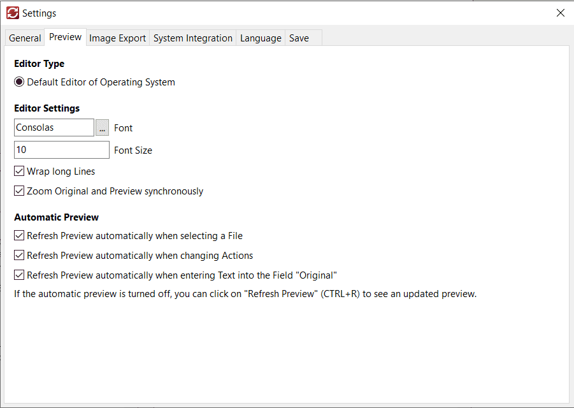Toggle auto refresh when changing Actions
This screenshot has height=408, width=574.
tap(19, 256)
